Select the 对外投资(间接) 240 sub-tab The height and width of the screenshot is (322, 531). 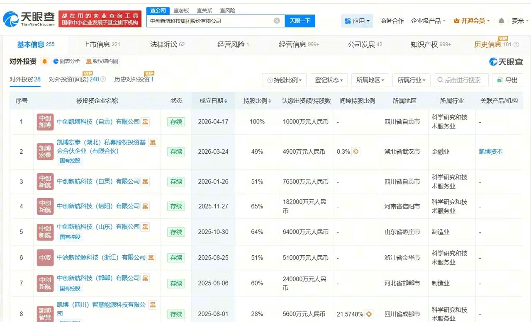74,79
